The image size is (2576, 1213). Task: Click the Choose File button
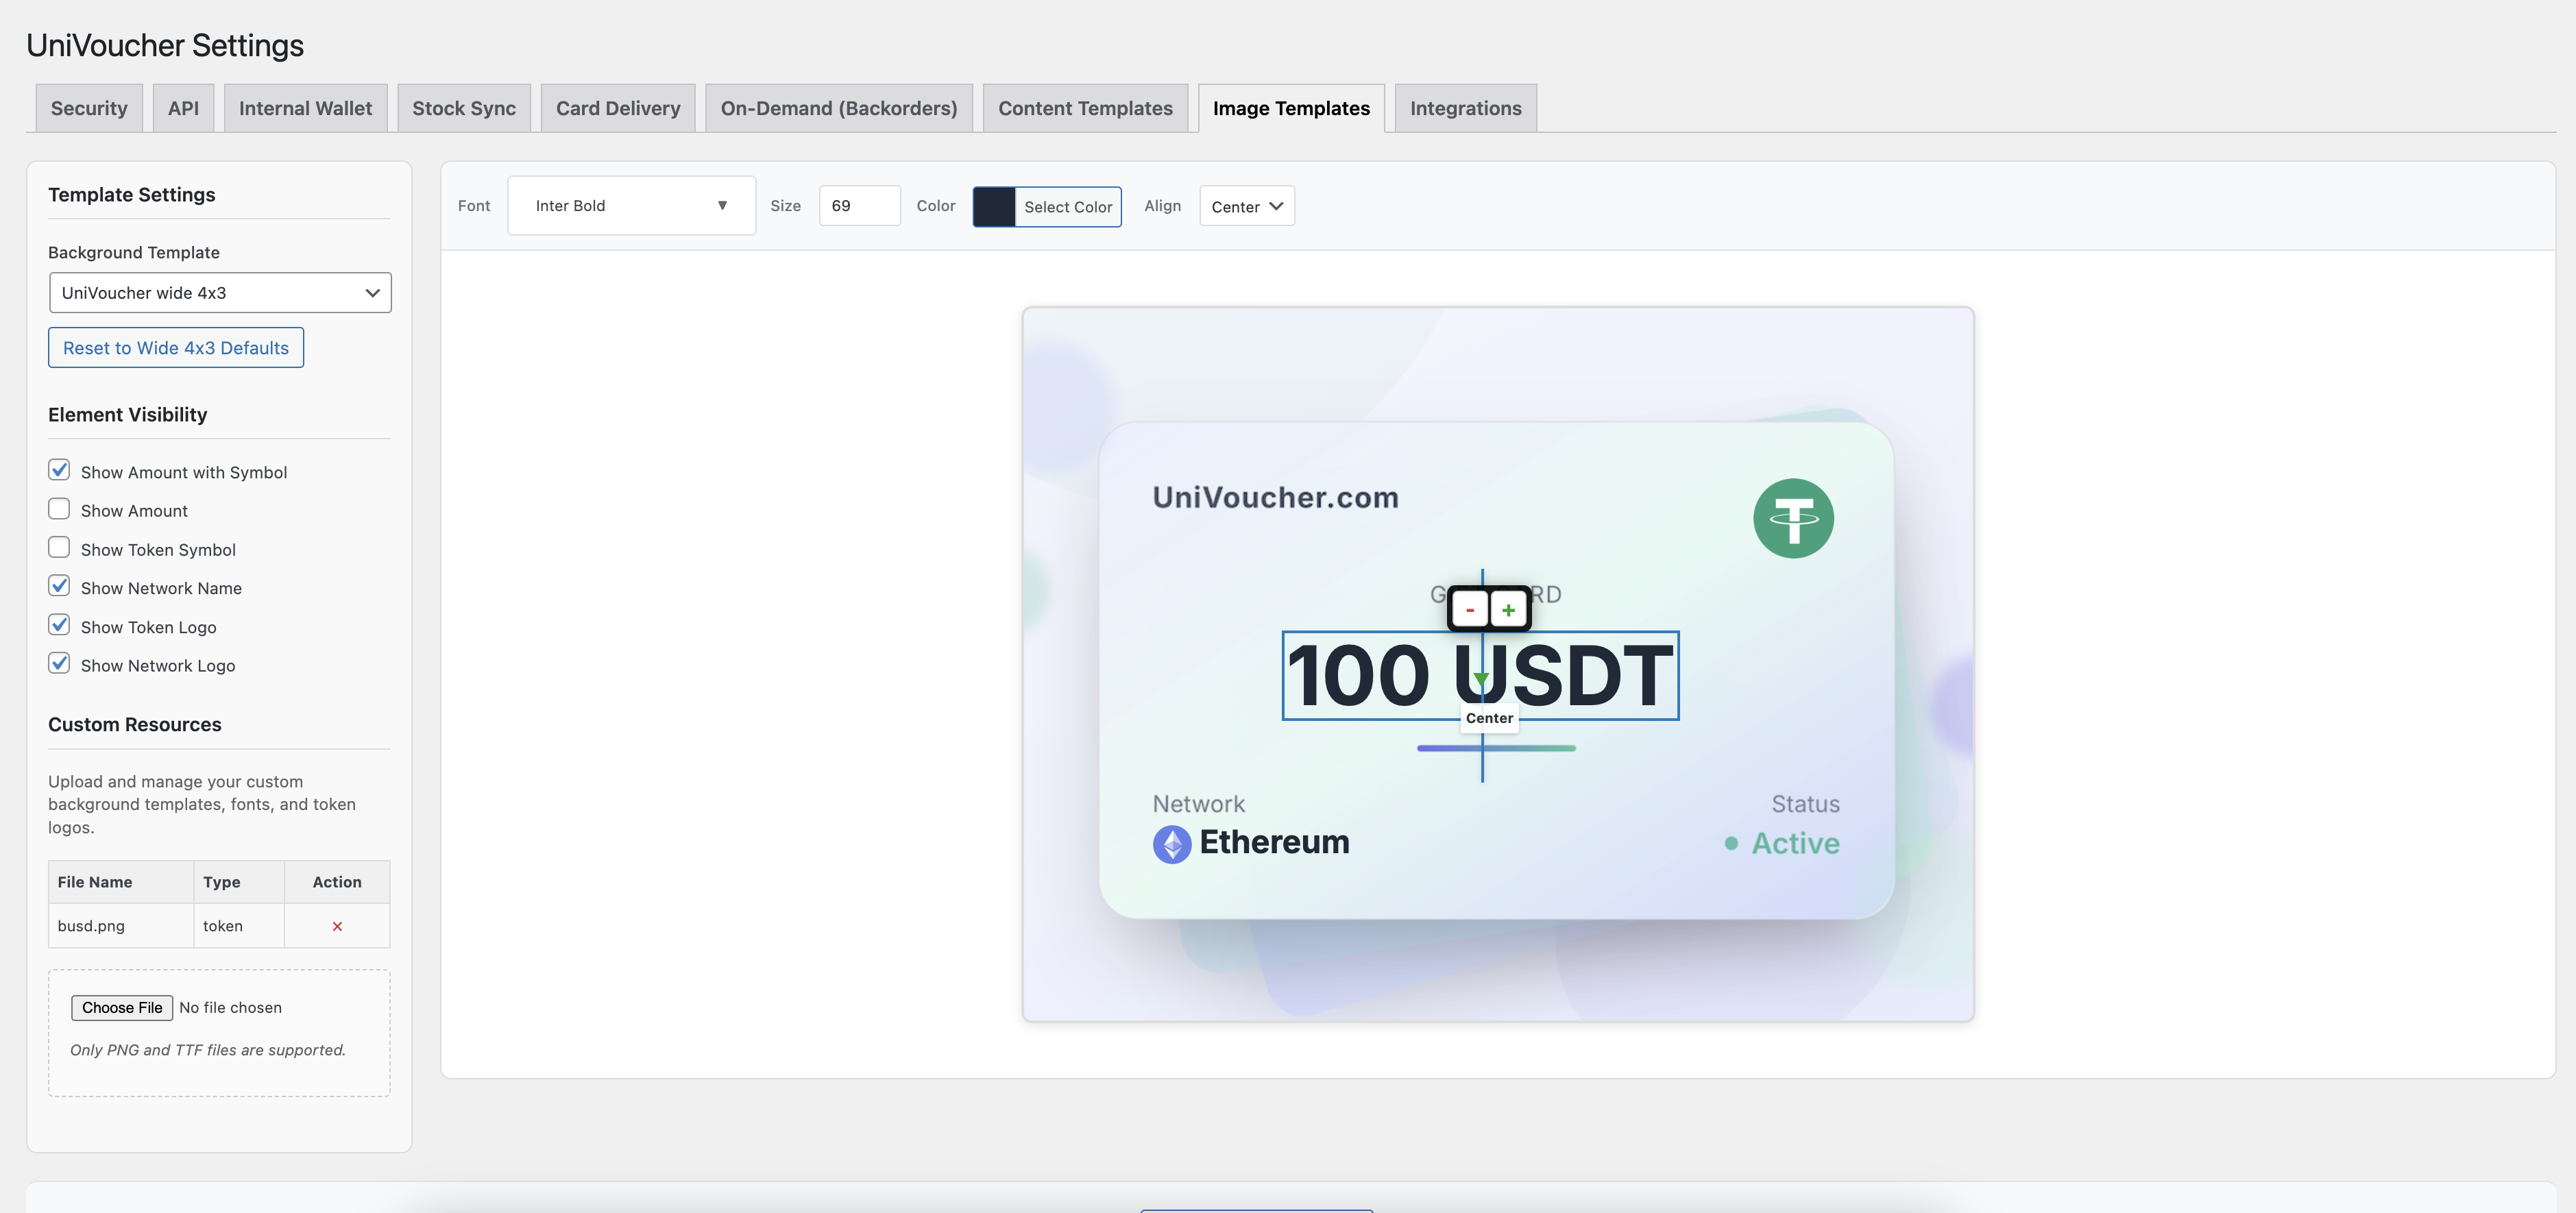pyautogui.click(x=122, y=1007)
